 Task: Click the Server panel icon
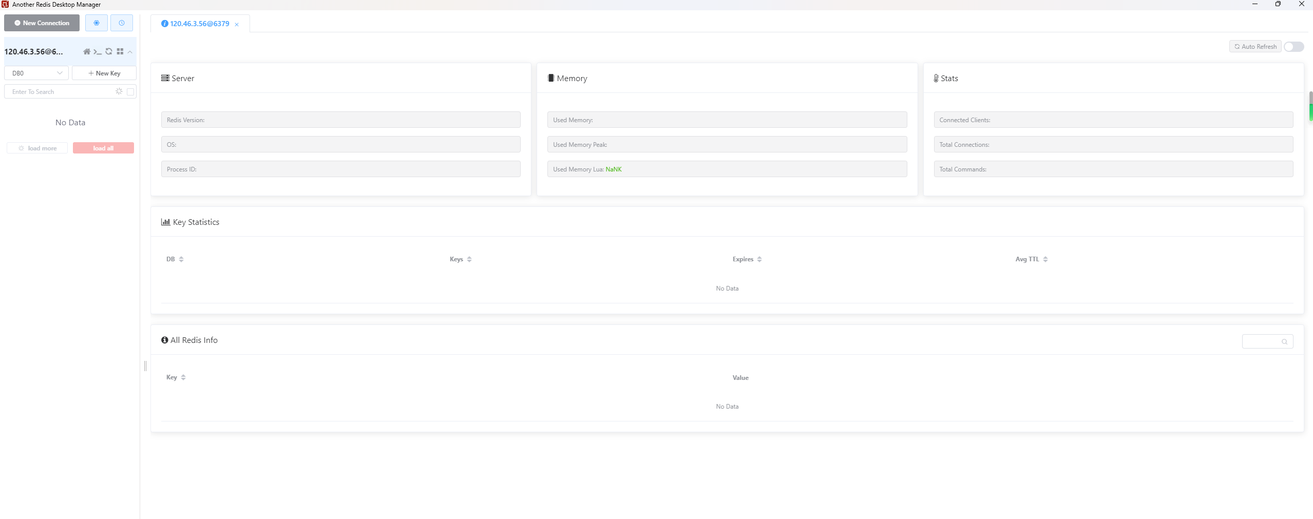165,78
